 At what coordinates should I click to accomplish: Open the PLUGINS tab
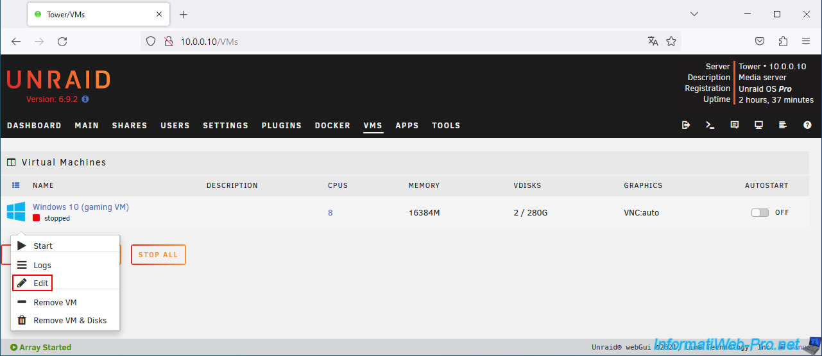point(281,125)
